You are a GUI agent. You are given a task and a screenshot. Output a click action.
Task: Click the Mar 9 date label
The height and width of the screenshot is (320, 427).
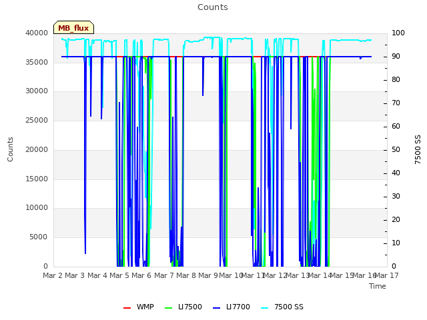point(208,275)
